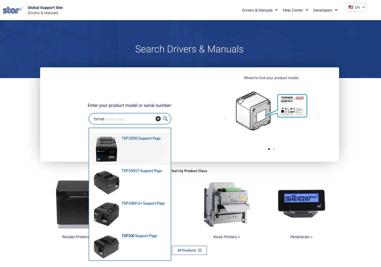The height and width of the screenshot is (267, 381).
Task: Open the EN language selector
Action: click(356, 7)
